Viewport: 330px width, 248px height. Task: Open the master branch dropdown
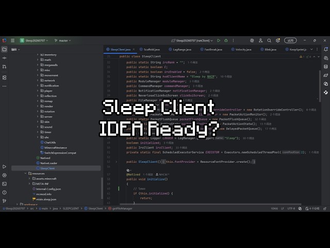coord(62,40)
